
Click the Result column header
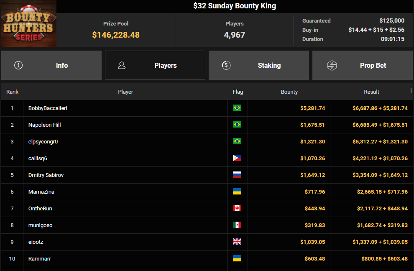click(x=371, y=92)
